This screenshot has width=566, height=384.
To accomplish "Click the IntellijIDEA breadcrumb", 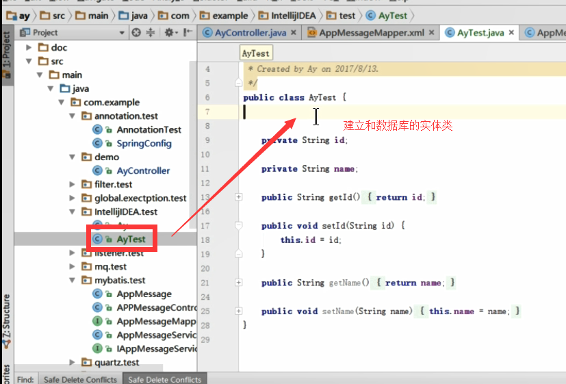I will tap(287, 16).
